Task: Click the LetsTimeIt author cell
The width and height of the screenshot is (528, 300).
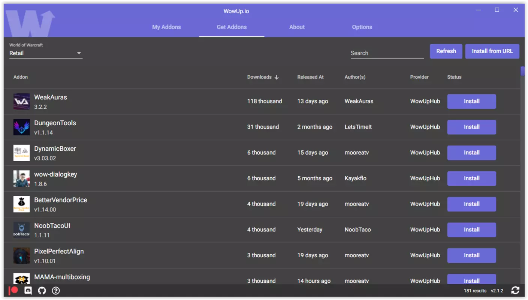Action: coord(358,127)
